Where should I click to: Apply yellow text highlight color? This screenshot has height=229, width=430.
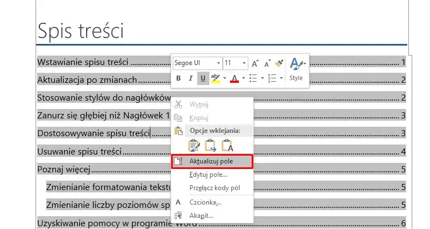click(216, 78)
